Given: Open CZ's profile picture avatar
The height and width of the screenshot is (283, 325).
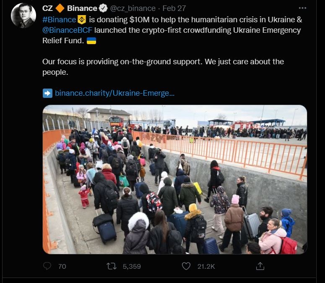Looking at the screenshot, I should coord(23,16).
